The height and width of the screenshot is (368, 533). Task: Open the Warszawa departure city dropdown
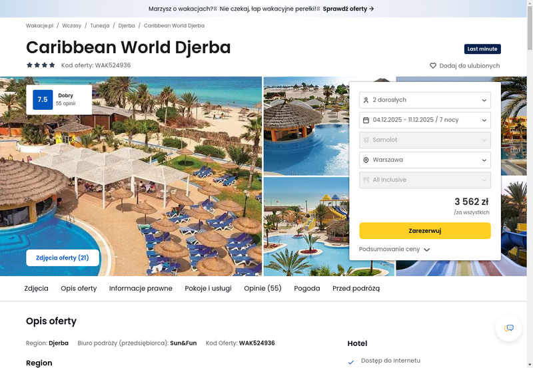pos(424,160)
